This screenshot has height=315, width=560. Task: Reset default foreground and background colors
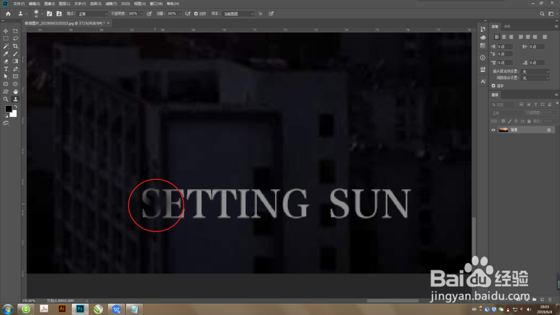(x=6, y=116)
